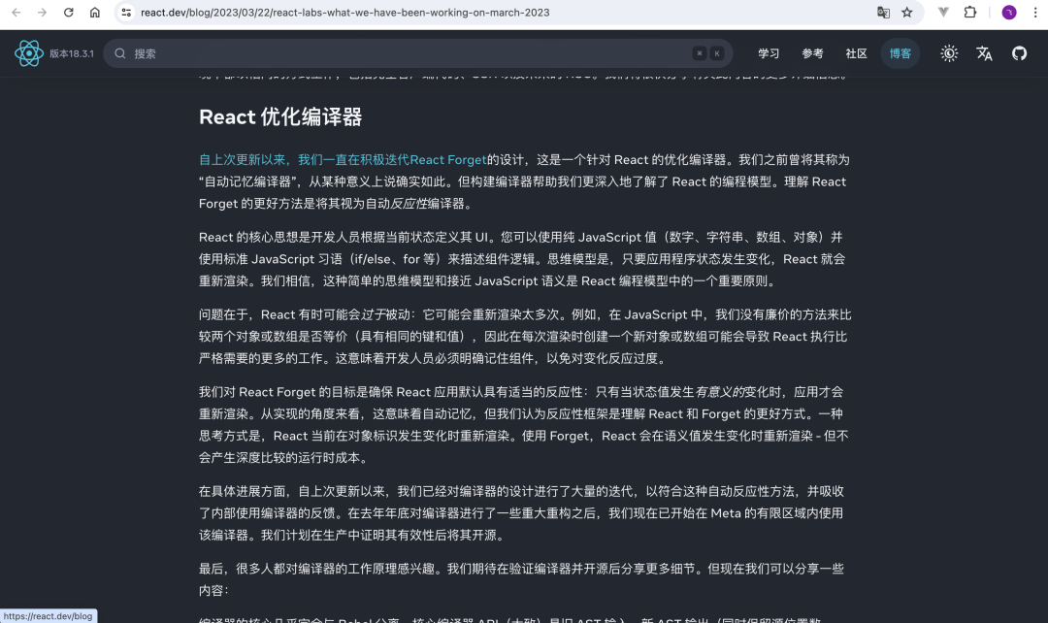Image resolution: width=1048 pixels, height=623 pixels.
Task: Open the browser Extensions puzzle icon
Action: click(x=969, y=13)
